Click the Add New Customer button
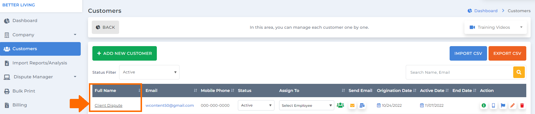 coord(125,53)
